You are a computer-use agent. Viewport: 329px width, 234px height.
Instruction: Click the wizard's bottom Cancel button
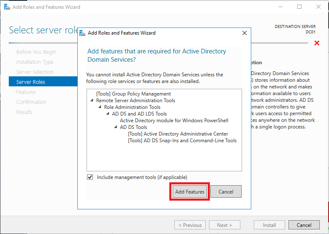pyautogui.click(x=304, y=225)
